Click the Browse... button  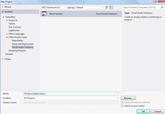coord(128,98)
